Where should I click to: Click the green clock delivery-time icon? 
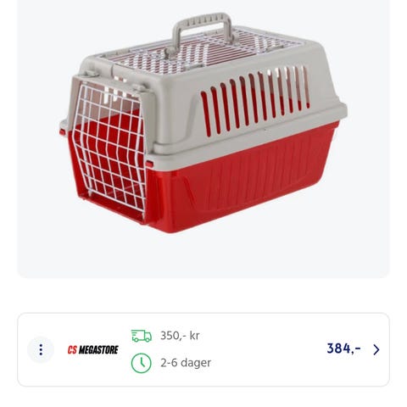[x=142, y=363]
